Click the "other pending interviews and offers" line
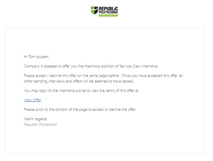This screenshot has width=213, height=161. click(56, 81)
